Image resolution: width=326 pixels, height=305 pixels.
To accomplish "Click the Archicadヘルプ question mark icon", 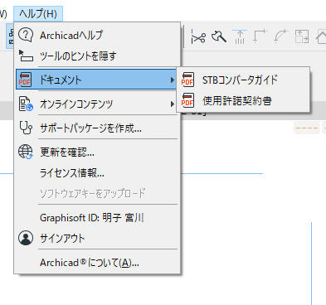I will (x=26, y=35).
